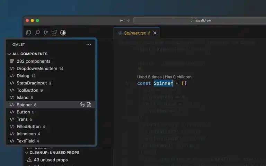Screen dimensions: 266x166
Task: Open the Source Control icon
Action: click(46, 33)
